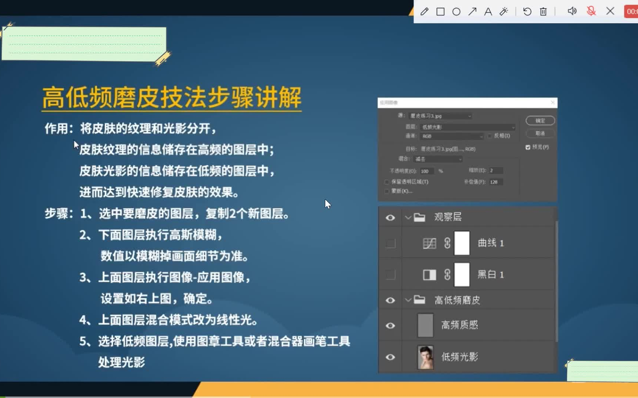Click the 高低频磨皮 folder icon

click(419, 300)
